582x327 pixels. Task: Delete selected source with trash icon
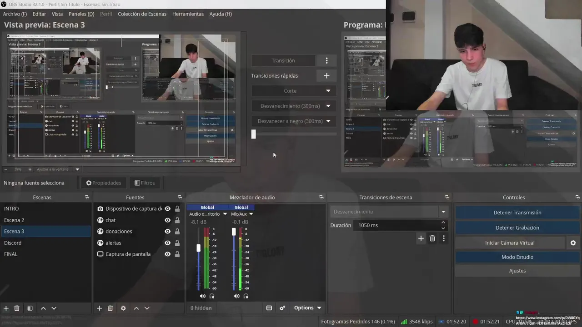(x=110, y=308)
